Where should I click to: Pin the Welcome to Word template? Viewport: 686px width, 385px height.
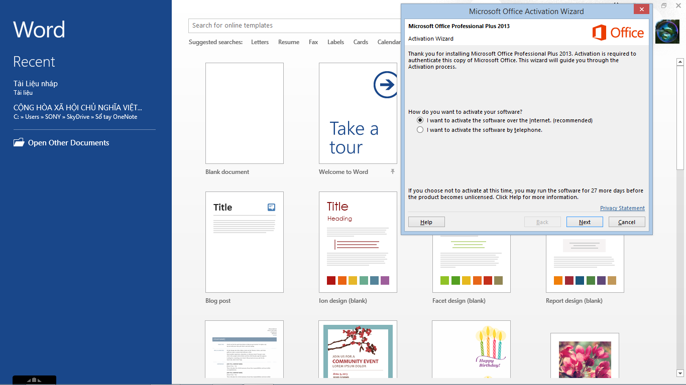click(x=393, y=171)
